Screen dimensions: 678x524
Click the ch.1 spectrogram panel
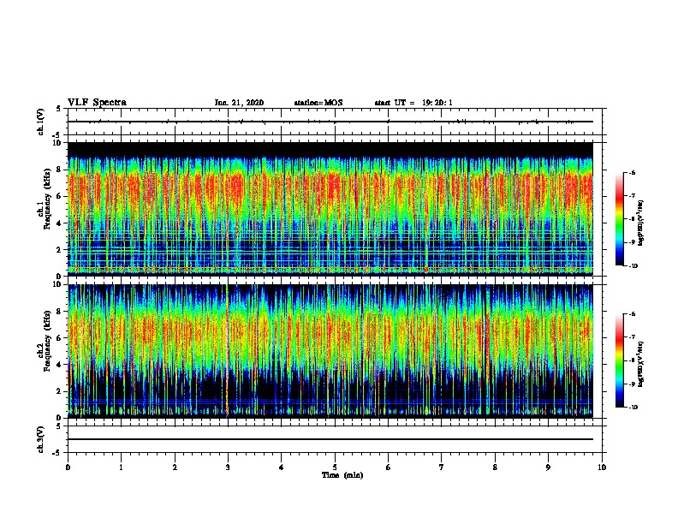tap(330, 209)
